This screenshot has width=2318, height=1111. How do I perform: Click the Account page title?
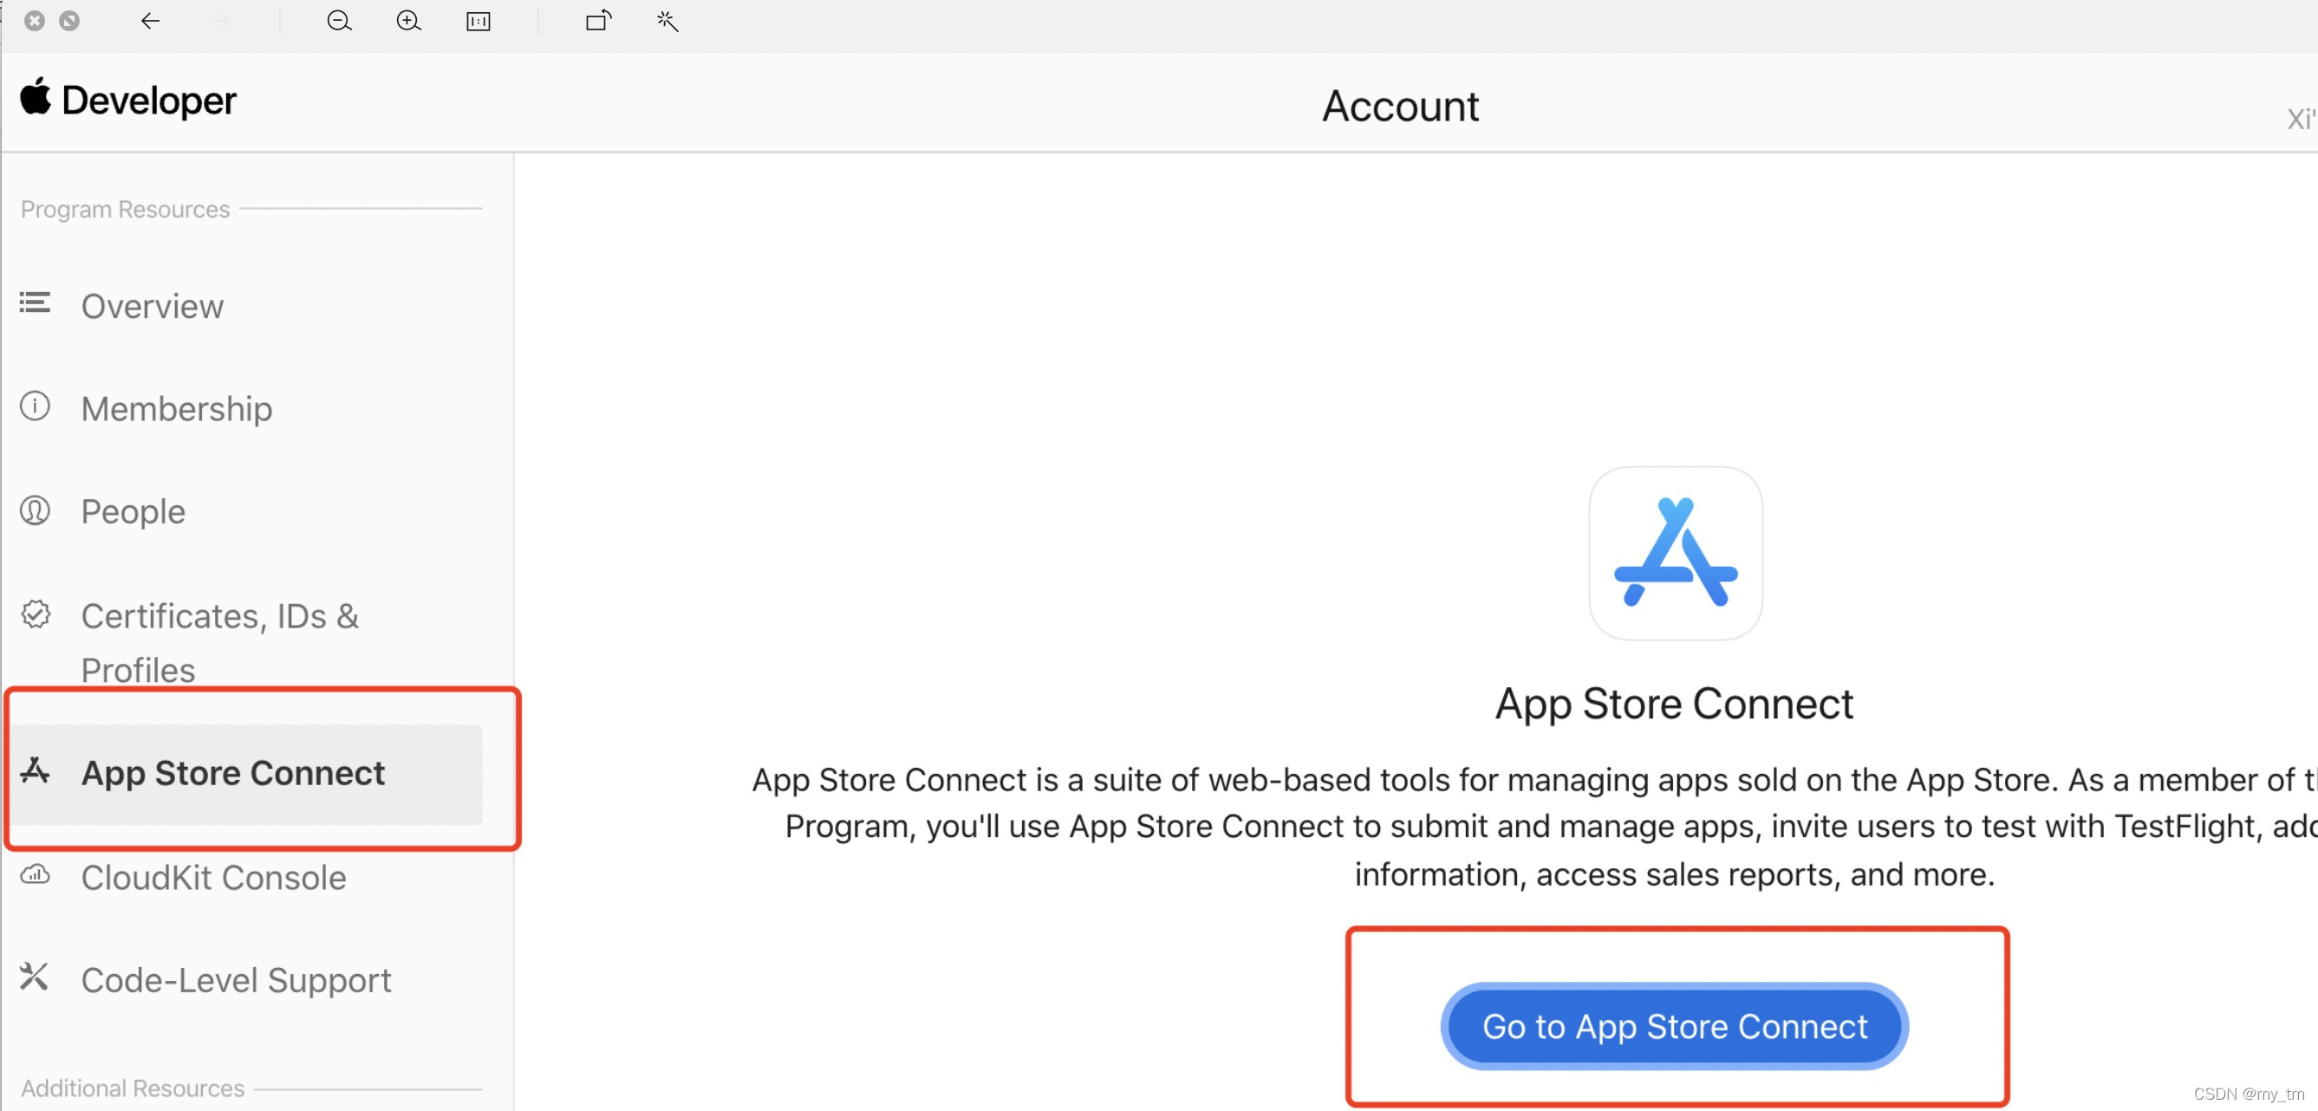tap(1400, 106)
